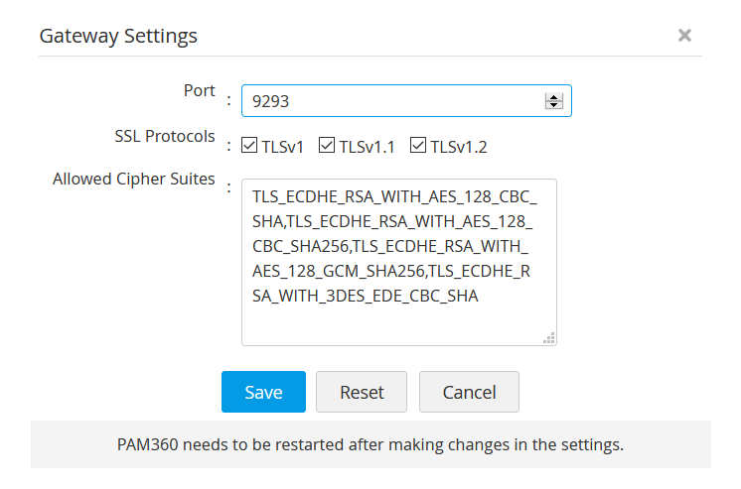Decrease the Port value with down arrow
This screenshot has height=489, width=741.
point(554,105)
